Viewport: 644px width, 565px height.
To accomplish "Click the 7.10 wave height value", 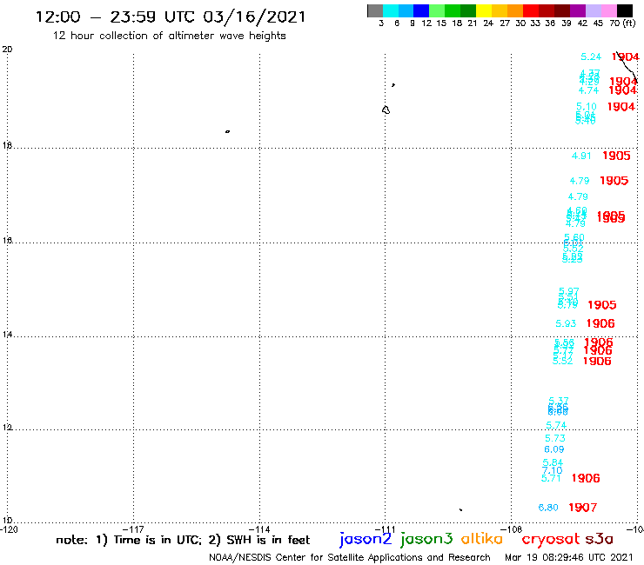I will tap(552, 470).
